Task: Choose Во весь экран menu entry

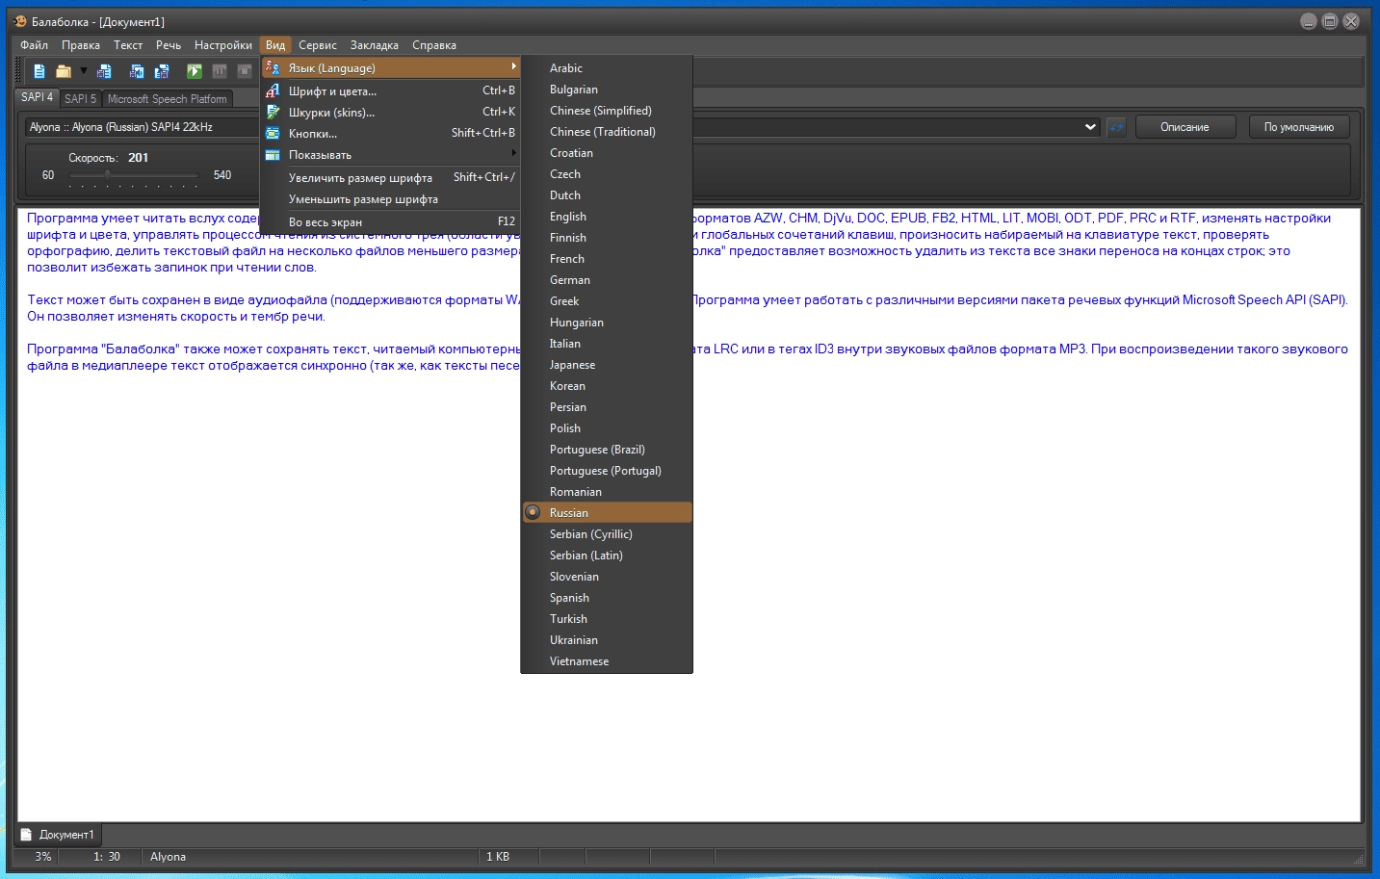Action: pos(390,221)
